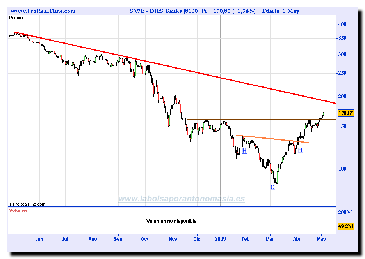The height and width of the screenshot is (259, 365).
Task: Click the 300 price axis label
Action: (342, 55)
